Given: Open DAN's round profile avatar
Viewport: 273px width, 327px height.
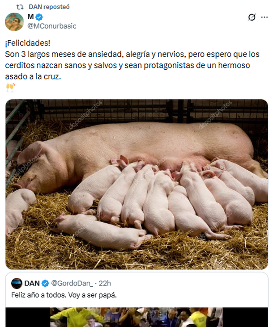Looking at the screenshot, I should (x=17, y=283).
